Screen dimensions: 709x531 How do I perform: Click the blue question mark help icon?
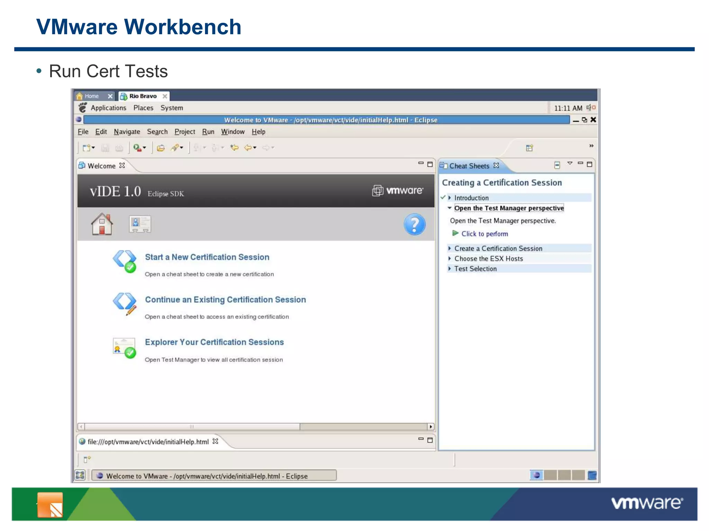pos(414,224)
